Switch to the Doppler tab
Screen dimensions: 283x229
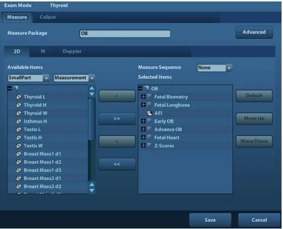pyautogui.click(x=72, y=51)
